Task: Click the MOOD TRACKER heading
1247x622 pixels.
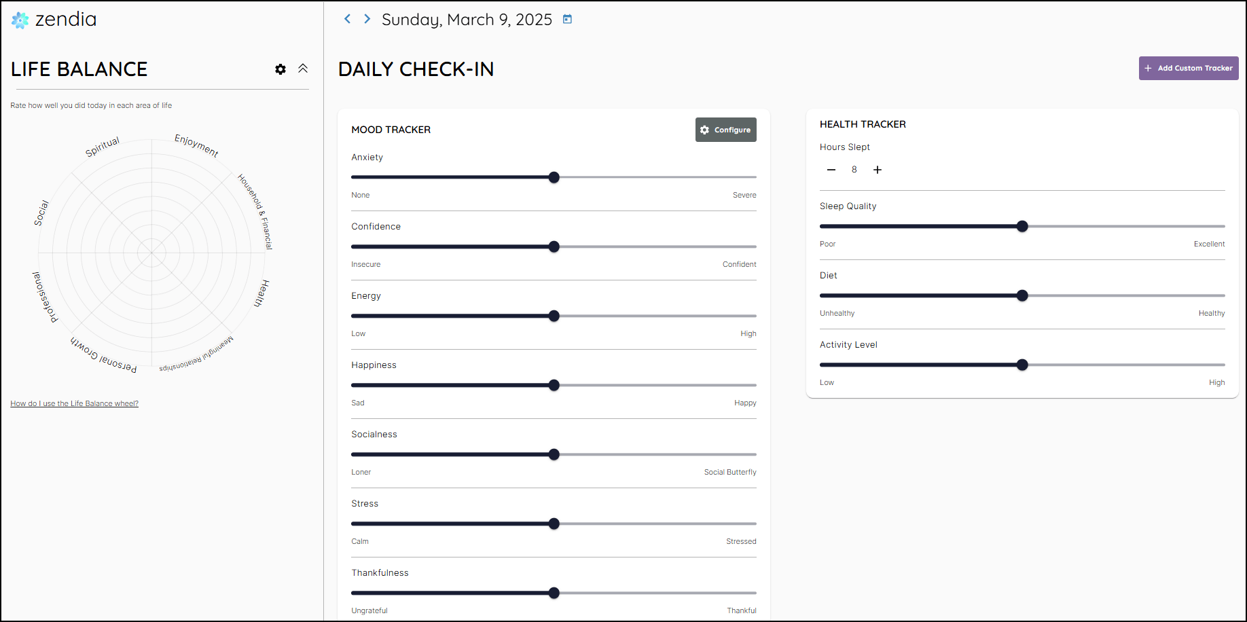Action: tap(391, 130)
